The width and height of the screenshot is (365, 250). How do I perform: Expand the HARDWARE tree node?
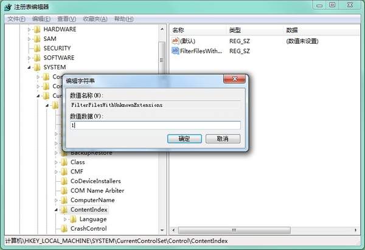click(x=29, y=29)
